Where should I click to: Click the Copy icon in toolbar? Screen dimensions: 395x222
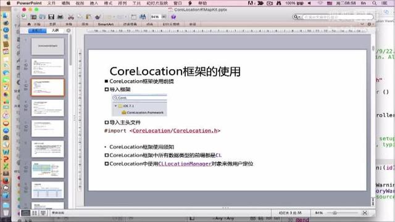(80, 17)
